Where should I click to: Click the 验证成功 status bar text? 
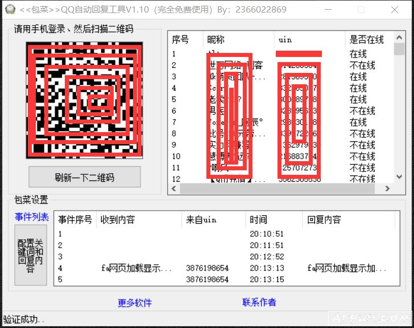click(x=23, y=319)
